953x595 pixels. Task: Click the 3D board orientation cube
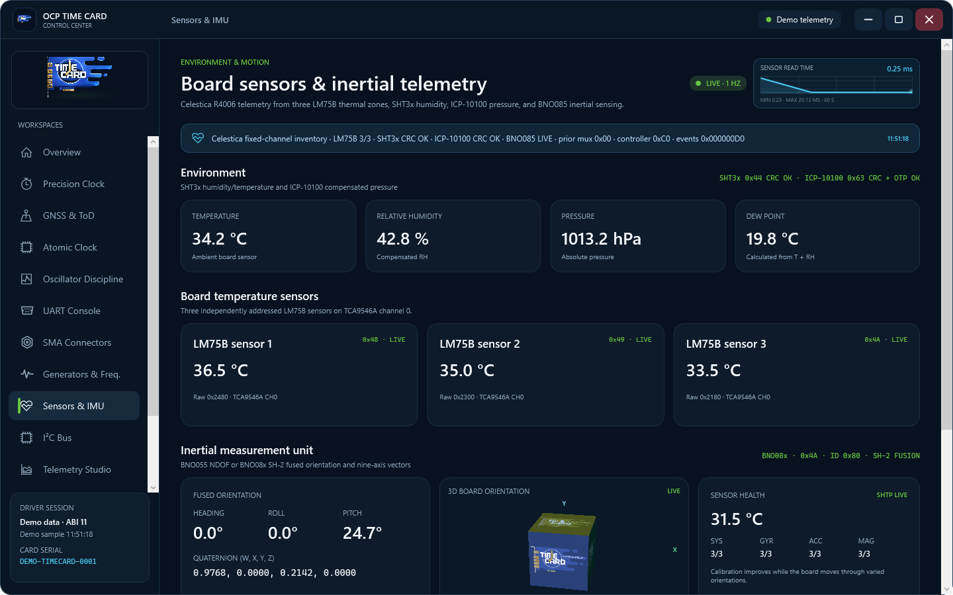[563, 551]
